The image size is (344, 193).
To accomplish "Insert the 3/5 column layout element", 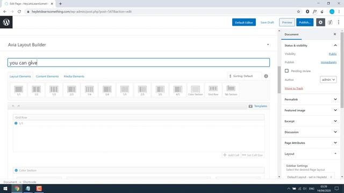I will point(160,90).
